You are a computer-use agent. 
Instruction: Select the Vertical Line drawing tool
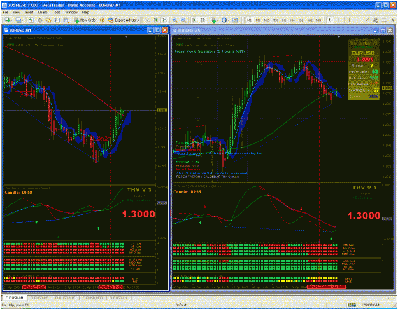[349, 20]
